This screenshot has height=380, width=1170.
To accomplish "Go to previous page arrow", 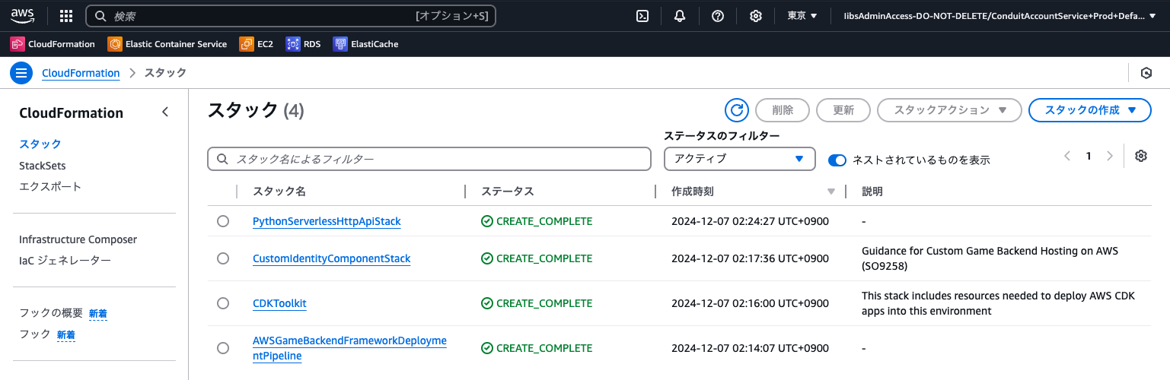I will pos(1067,156).
